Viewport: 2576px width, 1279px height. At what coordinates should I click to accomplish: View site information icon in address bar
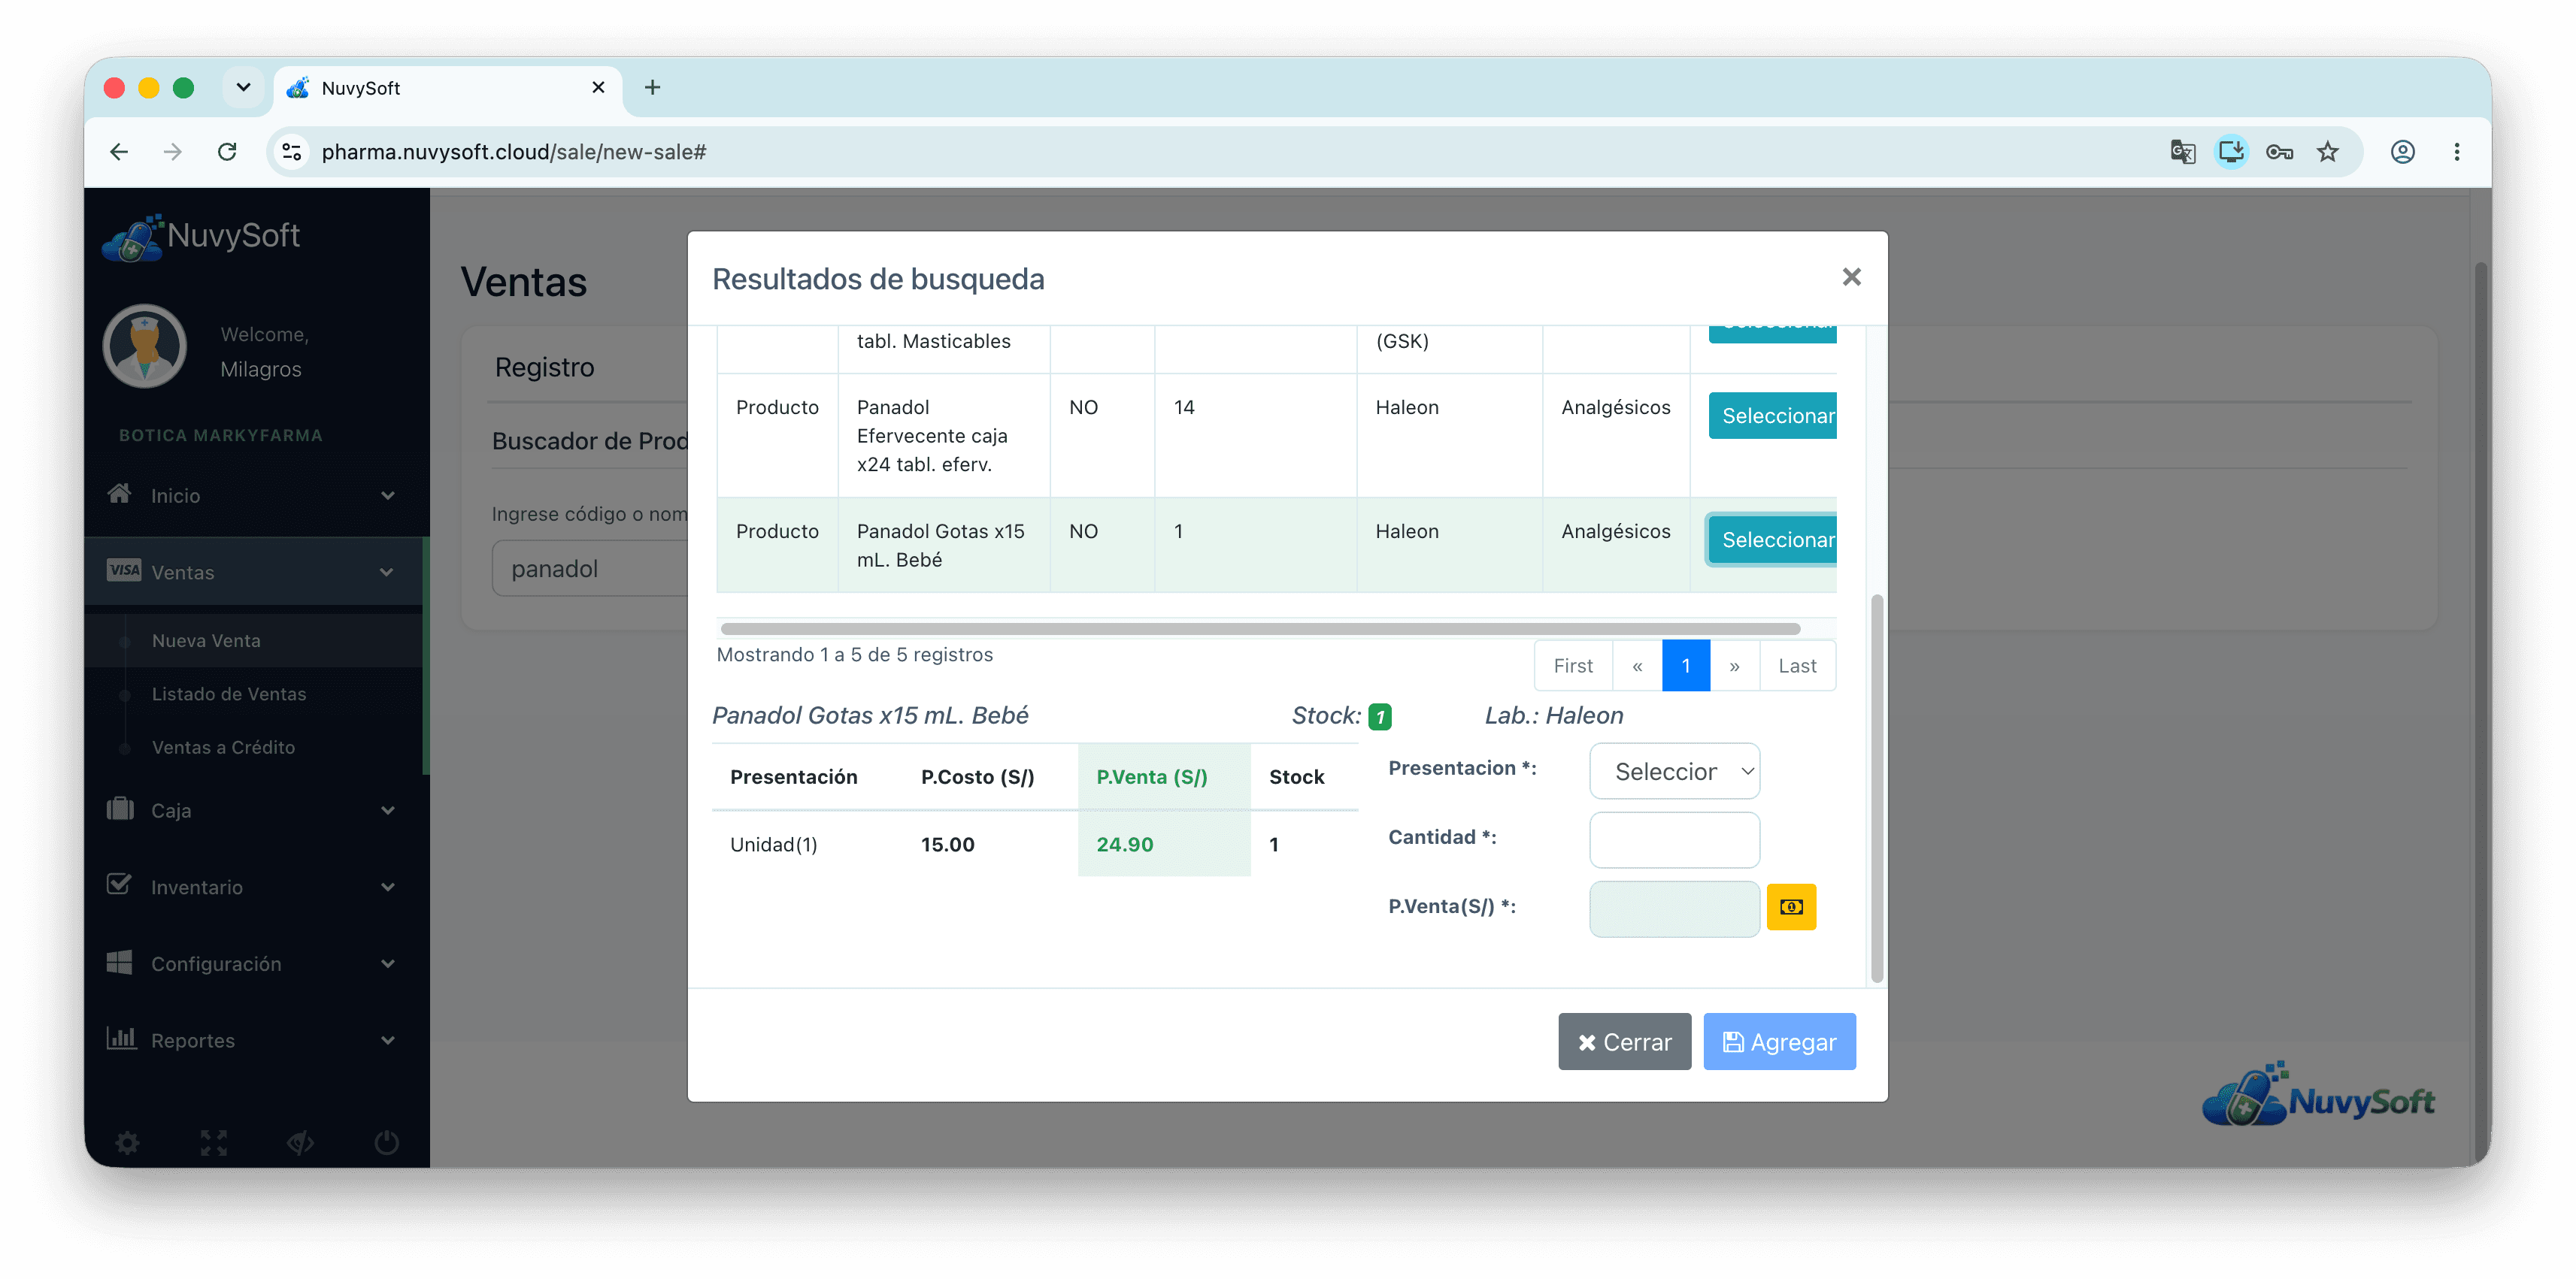292,152
